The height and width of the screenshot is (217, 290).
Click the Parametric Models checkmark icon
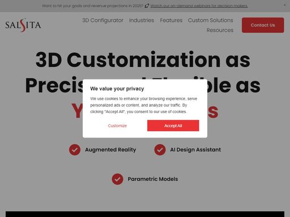pyautogui.click(x=117, y=179)
